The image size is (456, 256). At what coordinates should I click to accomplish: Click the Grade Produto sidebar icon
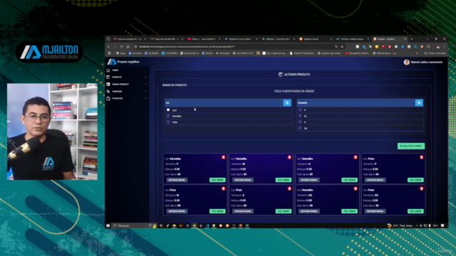tap(108, 84)
